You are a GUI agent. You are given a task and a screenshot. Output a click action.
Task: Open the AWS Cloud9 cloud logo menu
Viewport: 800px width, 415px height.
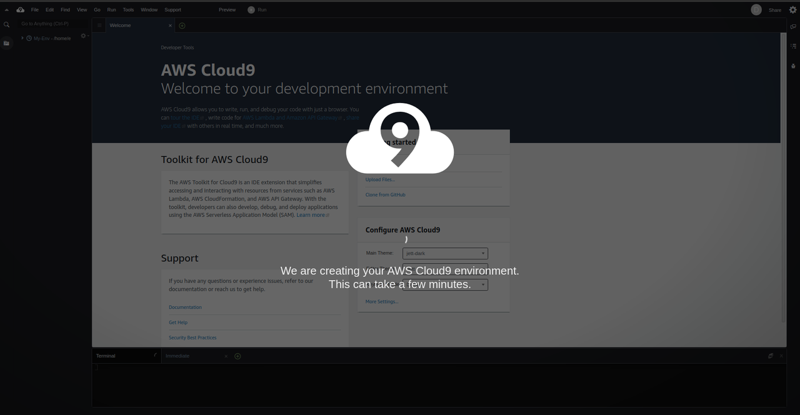21,10
